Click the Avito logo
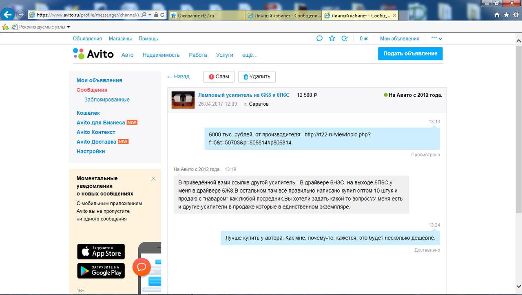 (93, 54)
